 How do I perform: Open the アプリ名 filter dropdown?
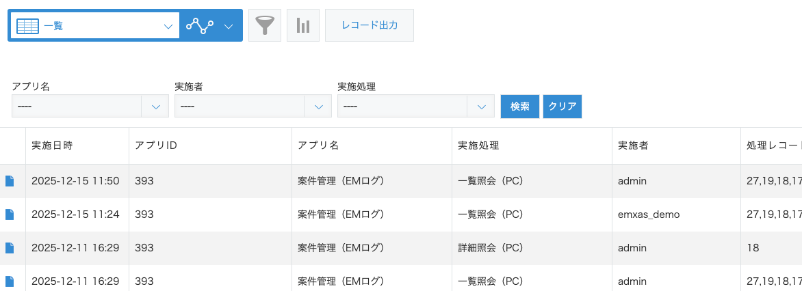155,107
